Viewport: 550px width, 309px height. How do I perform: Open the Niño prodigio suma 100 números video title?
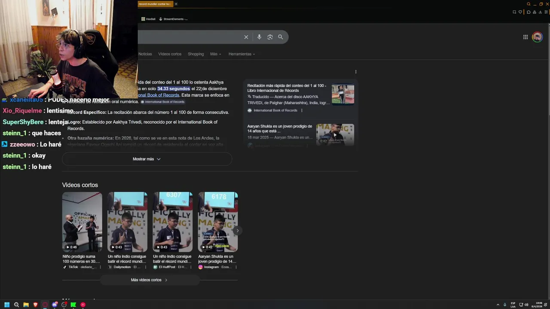click(81, 259)
